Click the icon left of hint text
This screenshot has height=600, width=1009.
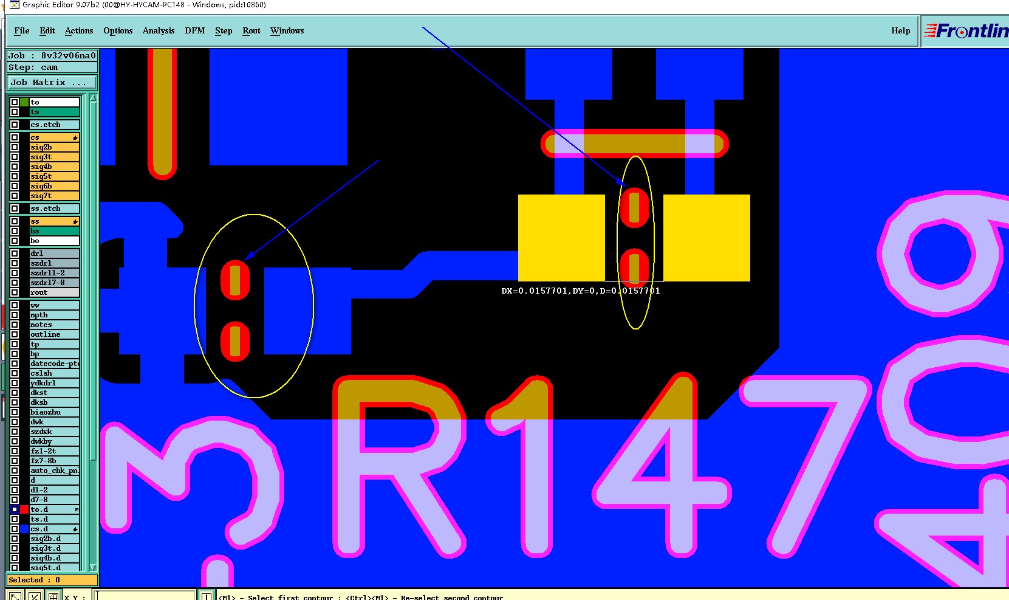(207, 596)
